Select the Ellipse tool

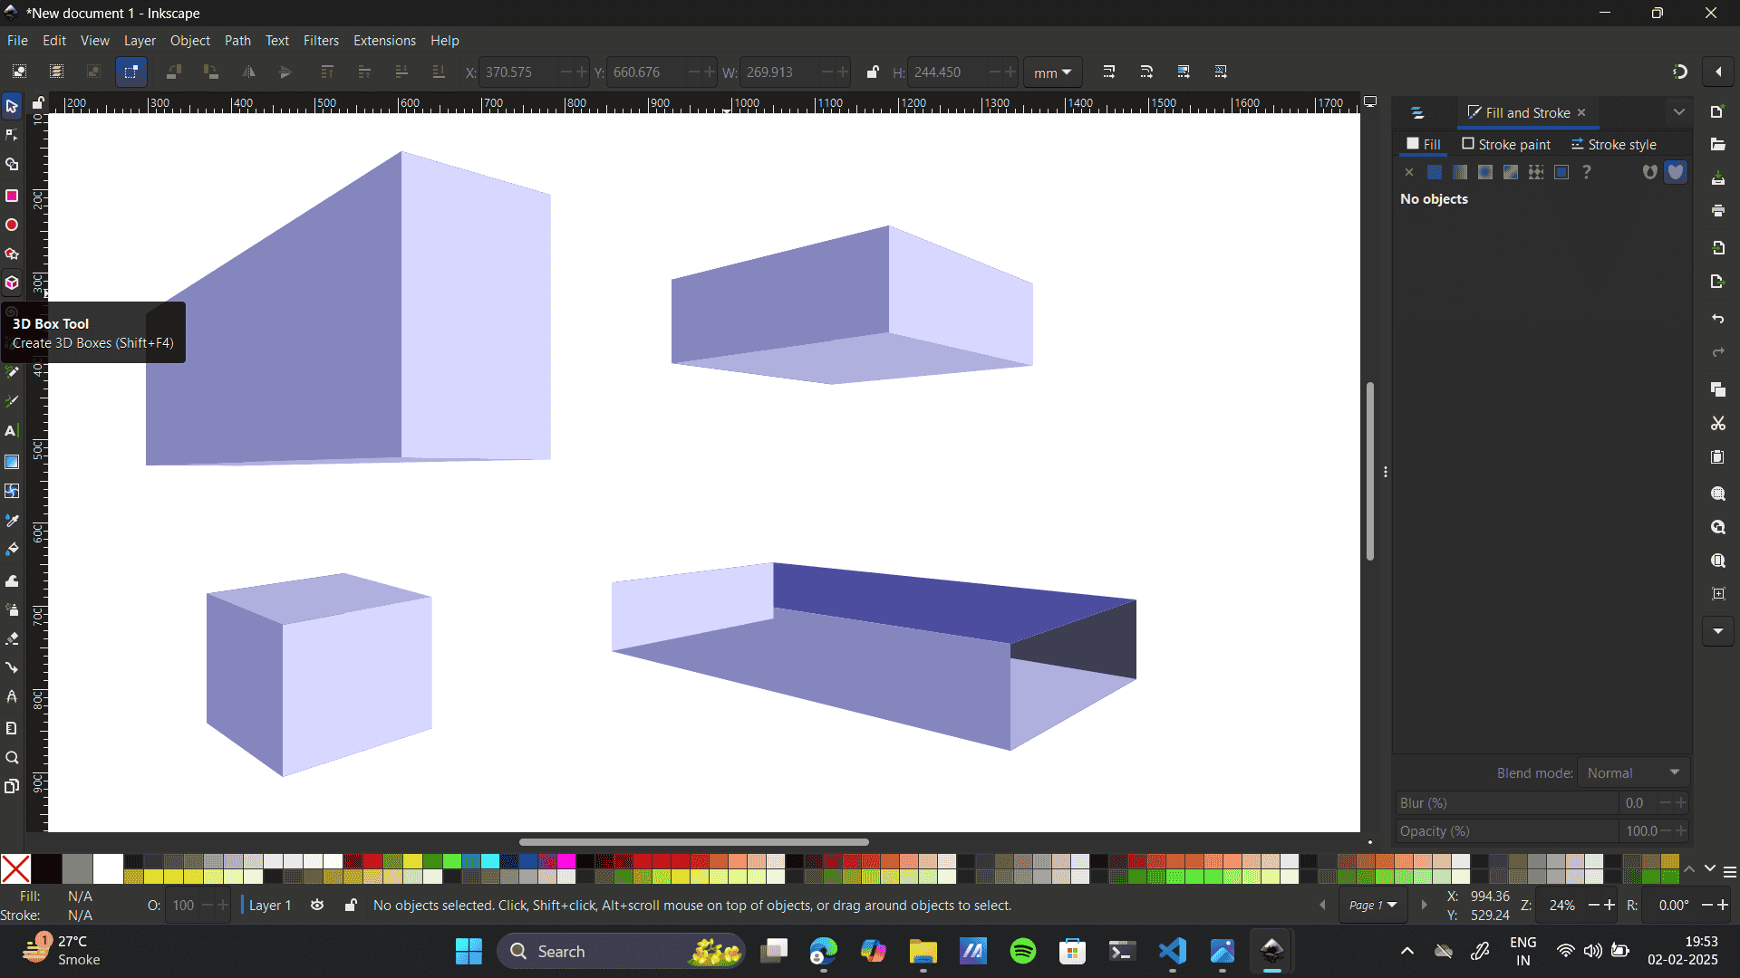click(12, 225)
